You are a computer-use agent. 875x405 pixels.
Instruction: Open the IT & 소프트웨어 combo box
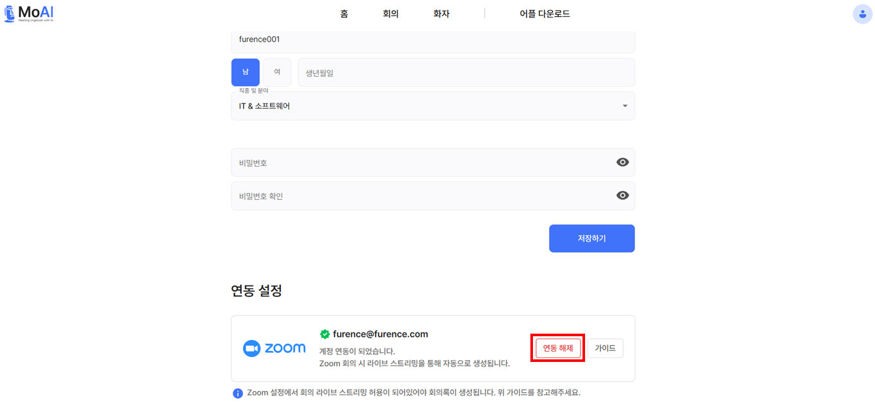point(424,106)
